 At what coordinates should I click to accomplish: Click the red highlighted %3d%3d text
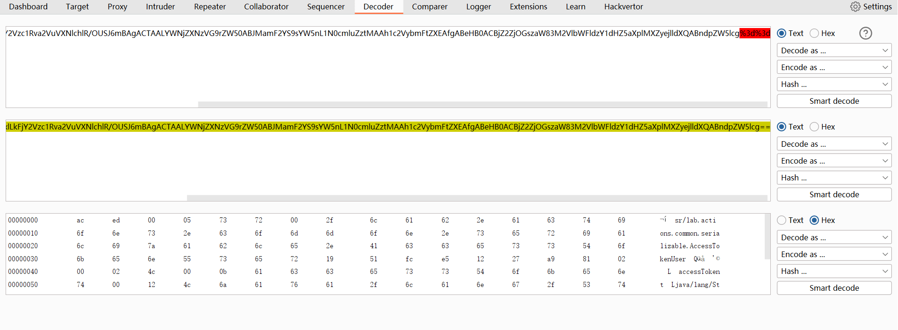[x=755, y=33]
